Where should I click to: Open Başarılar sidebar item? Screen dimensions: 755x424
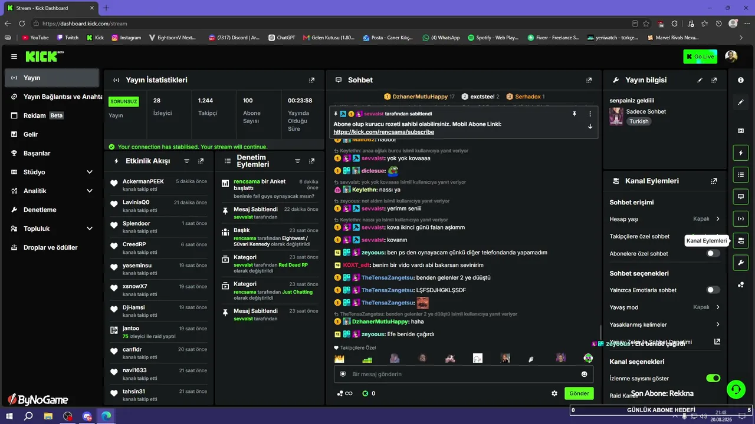coord(52,153)
